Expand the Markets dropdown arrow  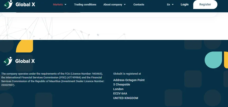pyautogui.click(x=65, y=4)
